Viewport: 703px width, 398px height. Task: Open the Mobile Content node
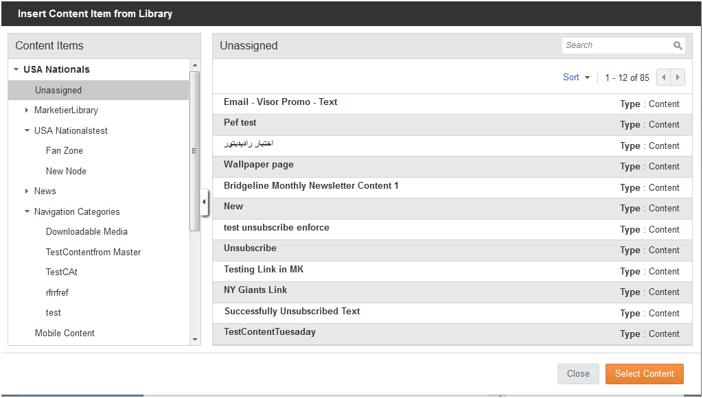(65, 333)
